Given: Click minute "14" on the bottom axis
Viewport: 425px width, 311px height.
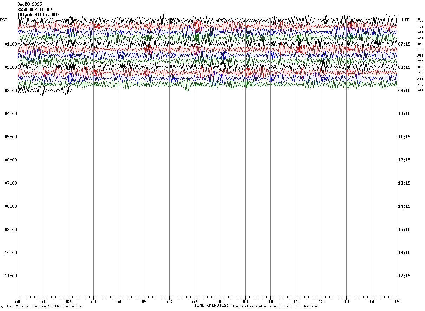Looking at the screenshot, I should point(372,302).
